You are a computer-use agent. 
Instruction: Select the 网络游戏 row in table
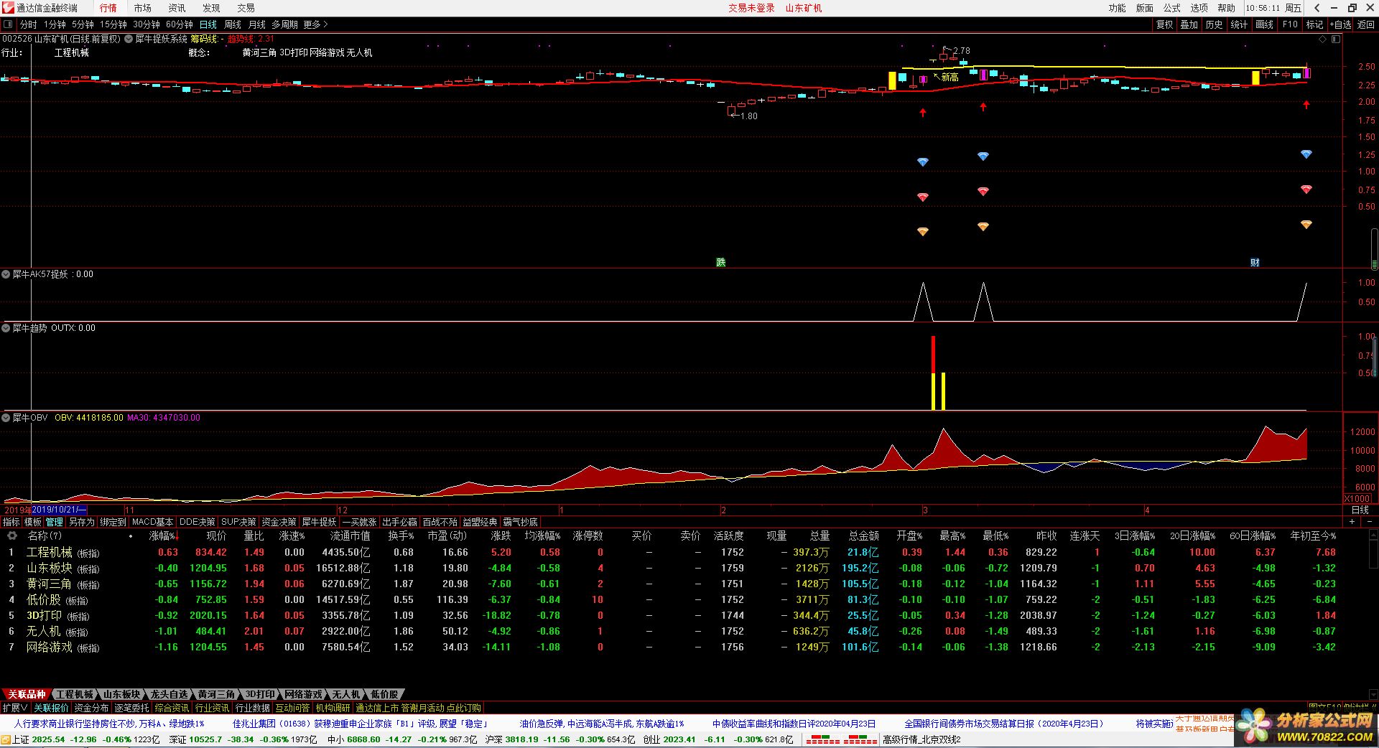(x=672, y=647)
